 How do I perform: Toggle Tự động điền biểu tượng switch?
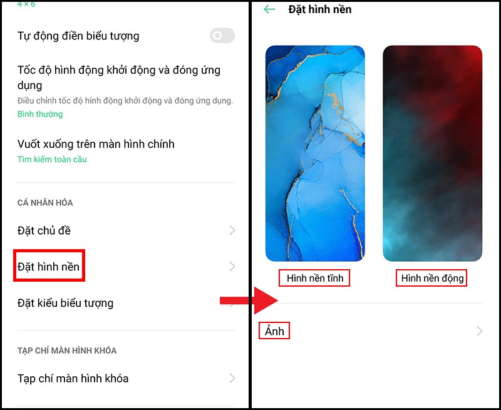pyautogui.click(x=222, y=36)
